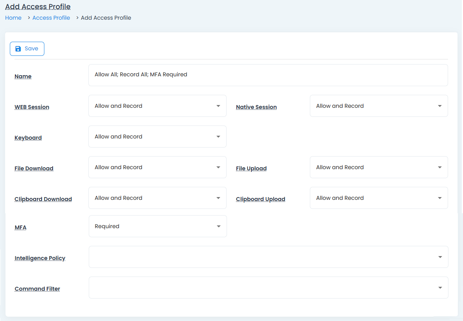Expand the Clipboard Download dropdown

[157, 198]
